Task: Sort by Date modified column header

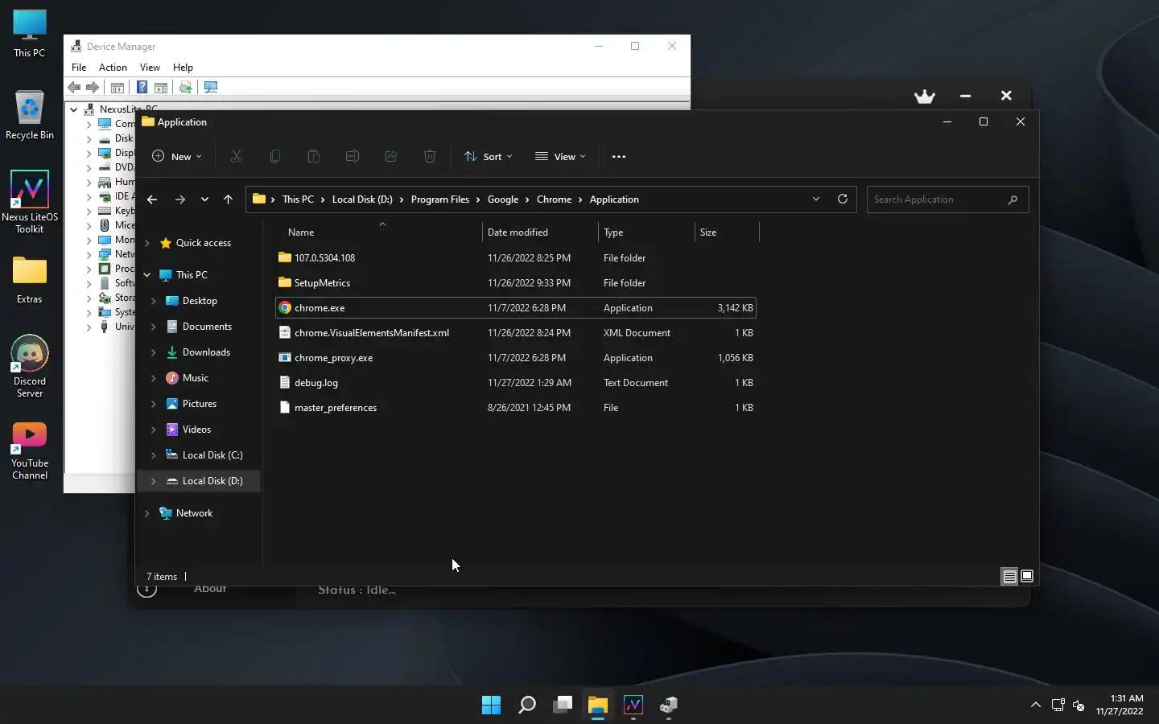Action: point(541,232)
